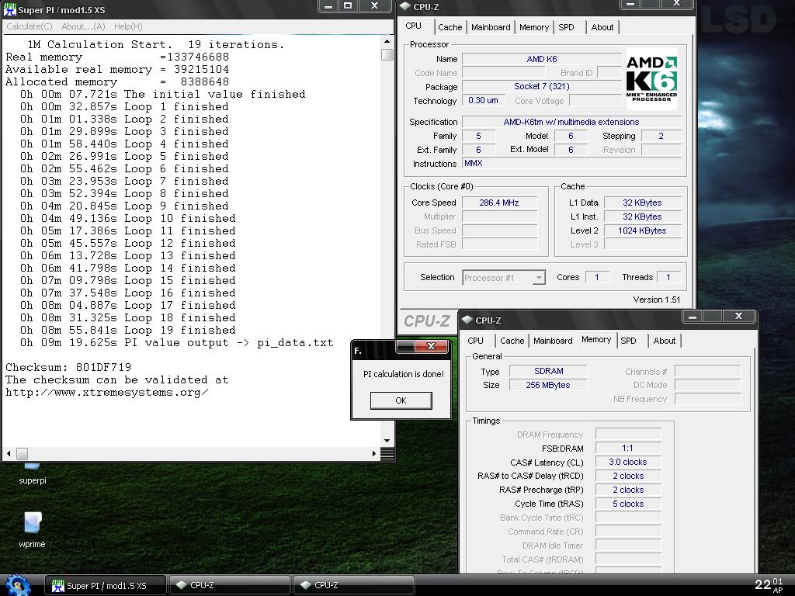Click the Loop 19 finished line
The height and width of the screenshot is (596, 795).
point(128,330)
